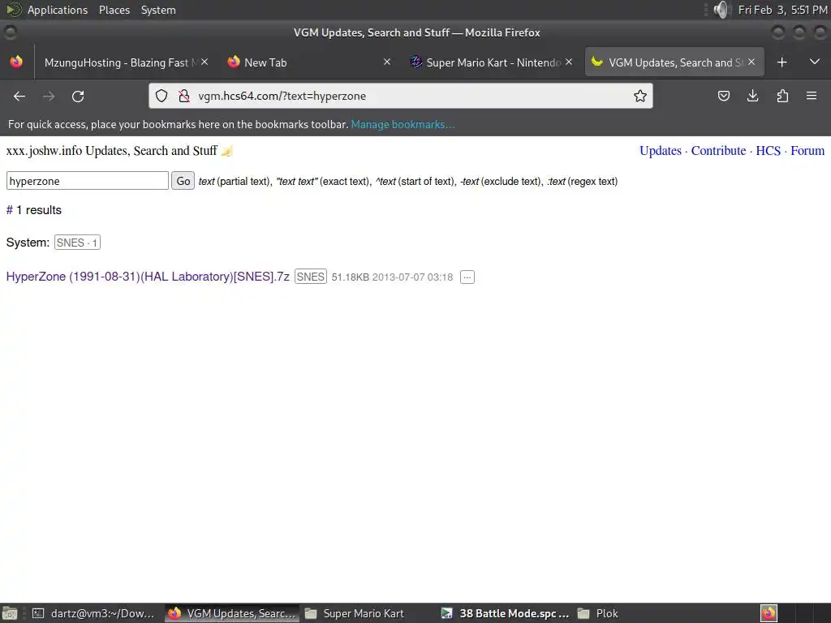831x623 pixels.
Task: Select the xxx.joshw.info Updates, Search and Stuff heading
Action: (x=111, y=151)
